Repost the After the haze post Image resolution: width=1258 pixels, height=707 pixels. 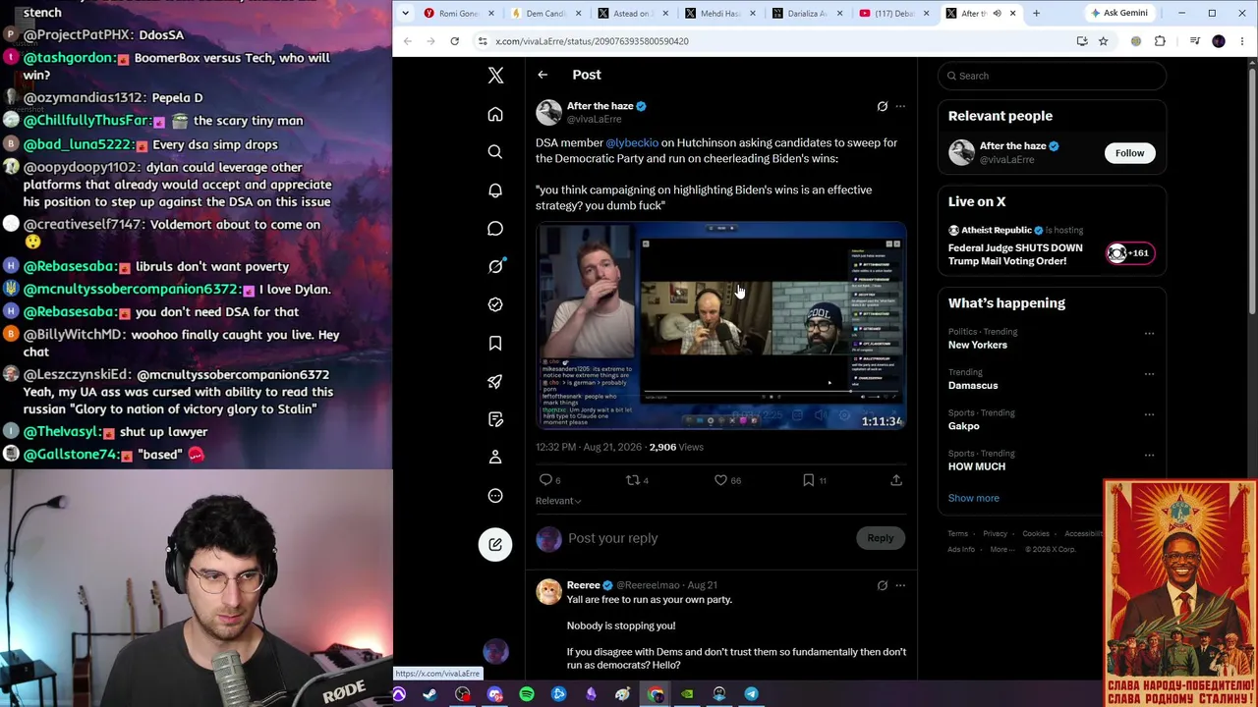633,480
